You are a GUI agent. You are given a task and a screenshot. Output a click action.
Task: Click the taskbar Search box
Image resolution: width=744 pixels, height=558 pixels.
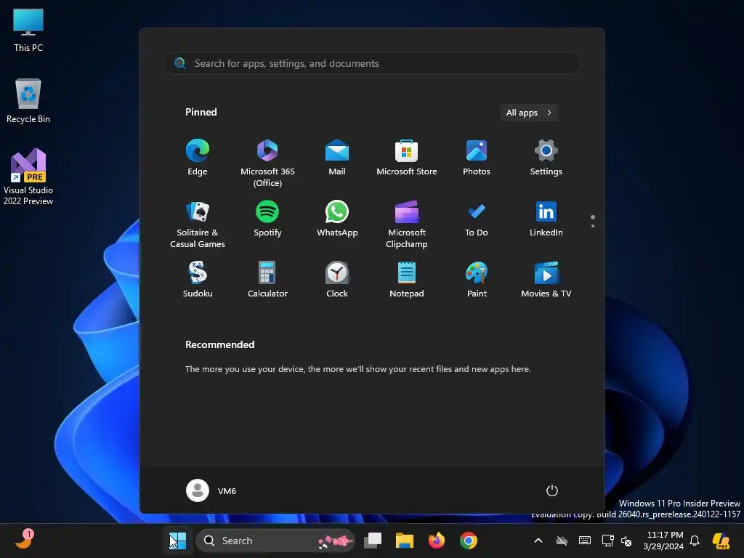point(275,541)
